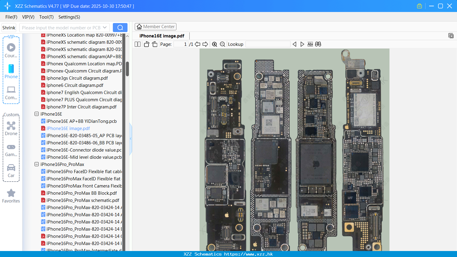This screenshot has width=457, height=257.
Task: Open iPhone16ProMax Front Camera Flexible file
Action: (x=81, y=186)
